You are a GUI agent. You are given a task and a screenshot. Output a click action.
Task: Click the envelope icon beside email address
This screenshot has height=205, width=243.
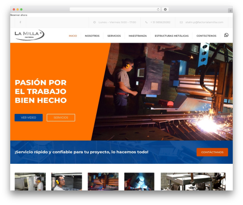181,22
